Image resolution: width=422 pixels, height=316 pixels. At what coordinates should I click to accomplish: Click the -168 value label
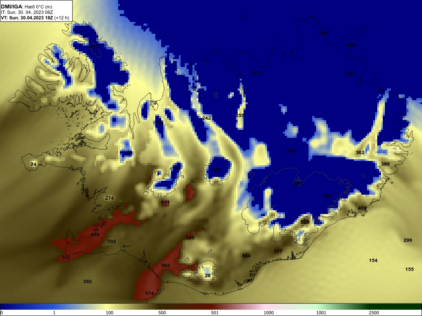(158, 122)
